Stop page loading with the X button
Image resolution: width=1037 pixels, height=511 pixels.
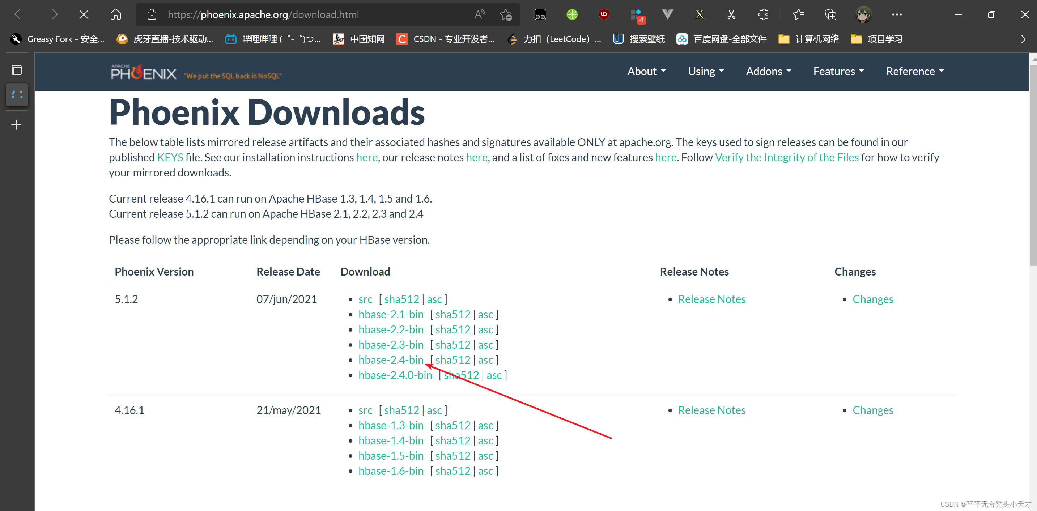84,15
